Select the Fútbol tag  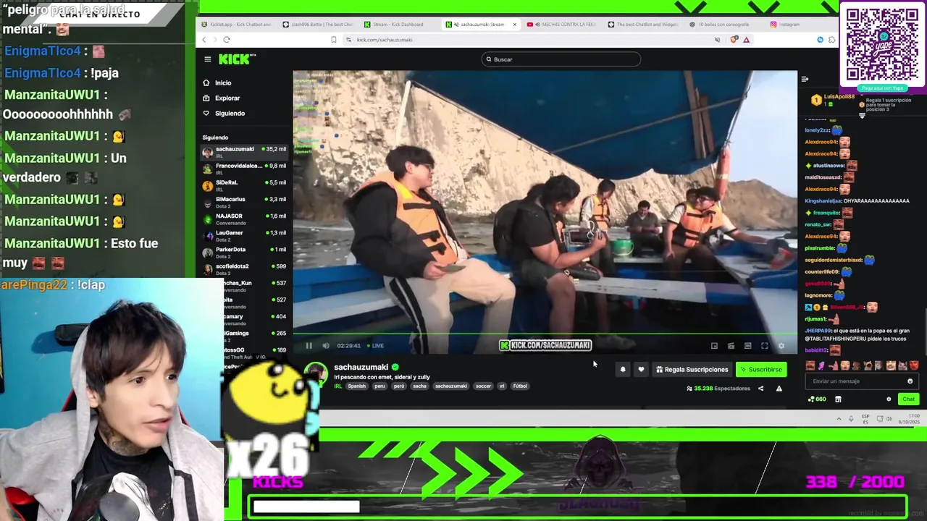pyautogui.click(x=520, y=386)
